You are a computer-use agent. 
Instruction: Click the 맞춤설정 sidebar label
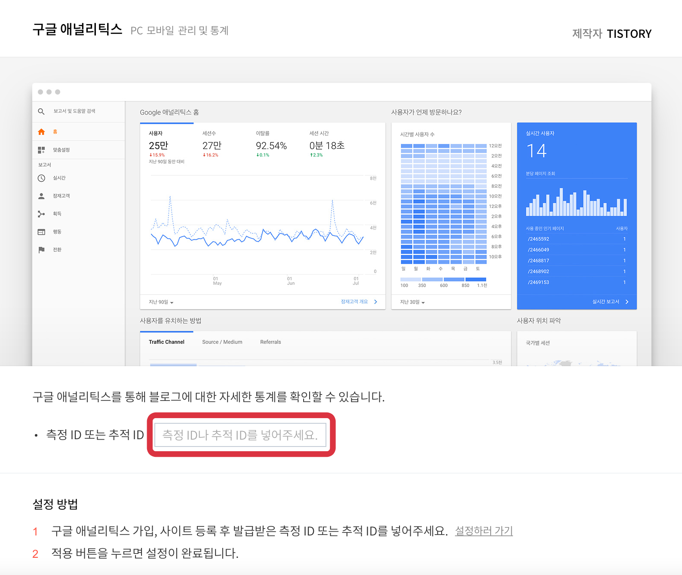coord(61,150)
